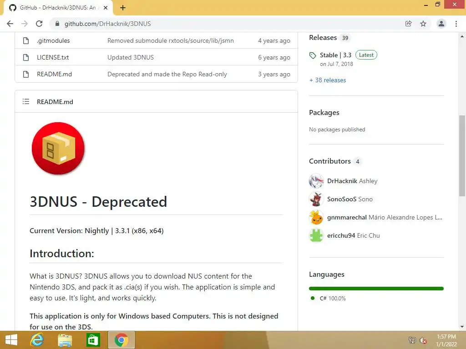Open the README table of contents icon
466x349 pixels.
tap(26, 101)
